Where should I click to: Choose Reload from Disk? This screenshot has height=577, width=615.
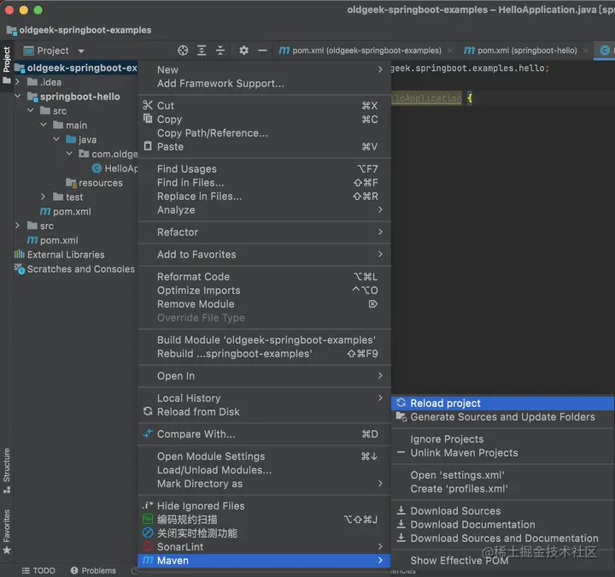coord(264,412)
